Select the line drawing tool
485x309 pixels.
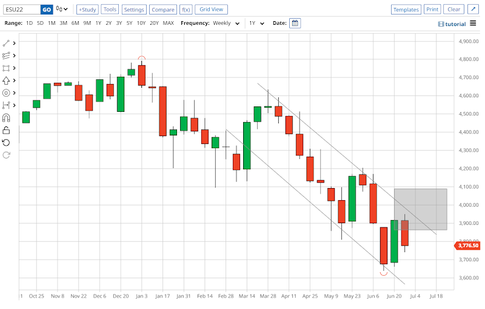(x=7, y=43)
